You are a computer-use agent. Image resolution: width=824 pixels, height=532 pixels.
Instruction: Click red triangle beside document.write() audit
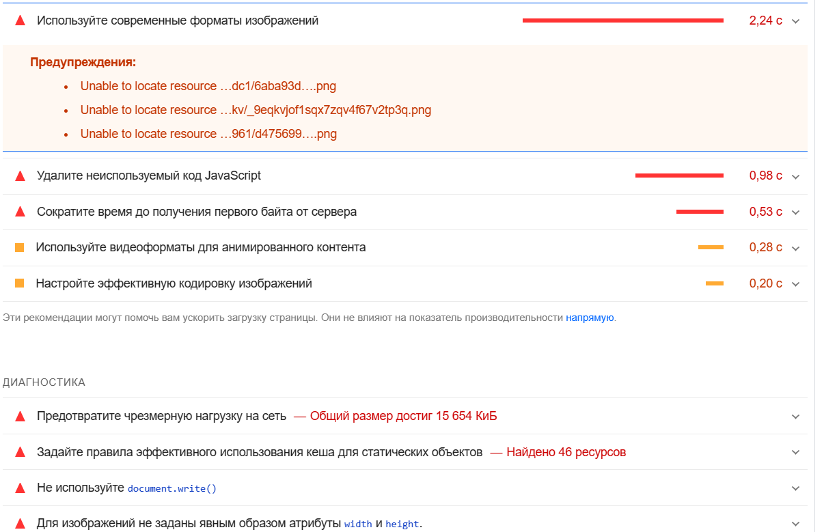(20, 488)
